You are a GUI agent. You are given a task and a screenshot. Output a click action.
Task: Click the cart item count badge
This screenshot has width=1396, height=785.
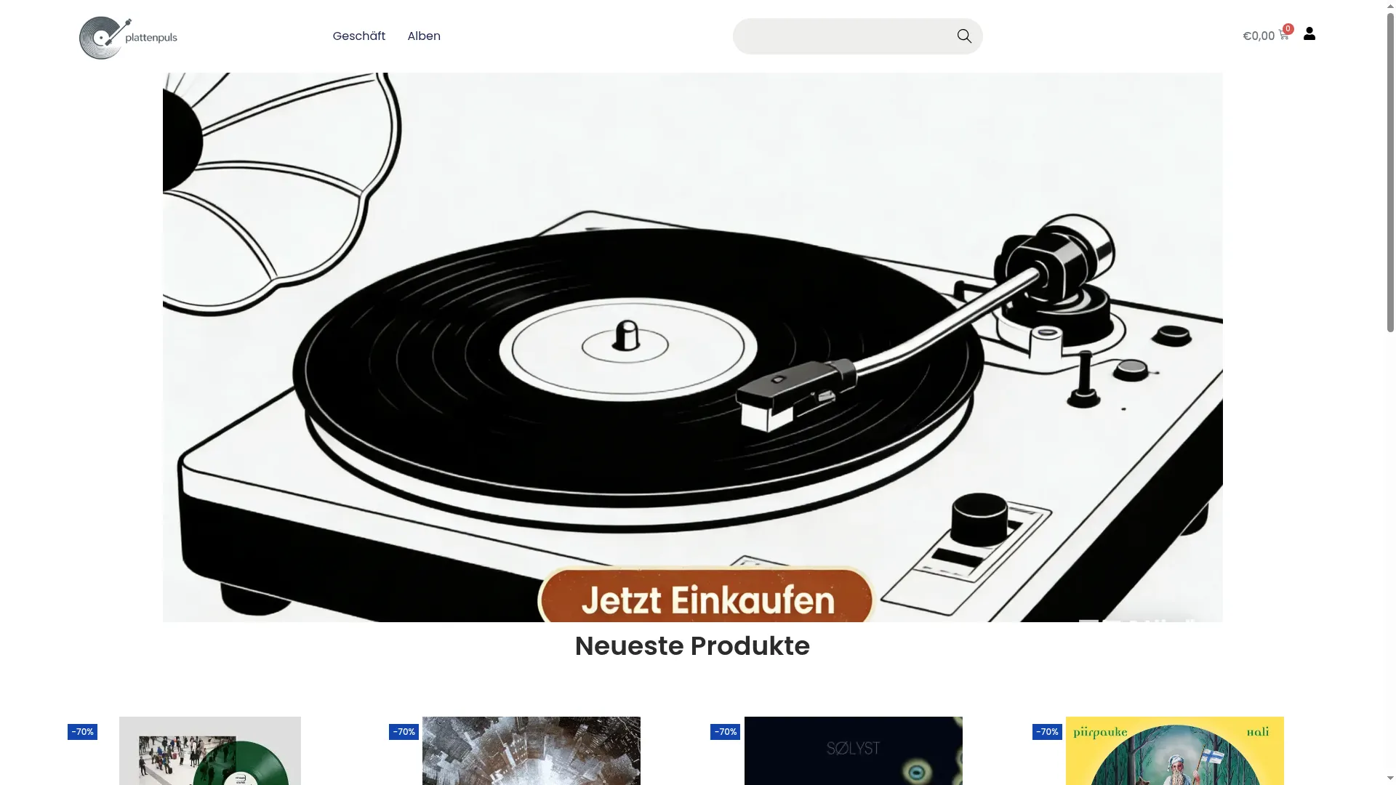click(x=1288, y=29)
